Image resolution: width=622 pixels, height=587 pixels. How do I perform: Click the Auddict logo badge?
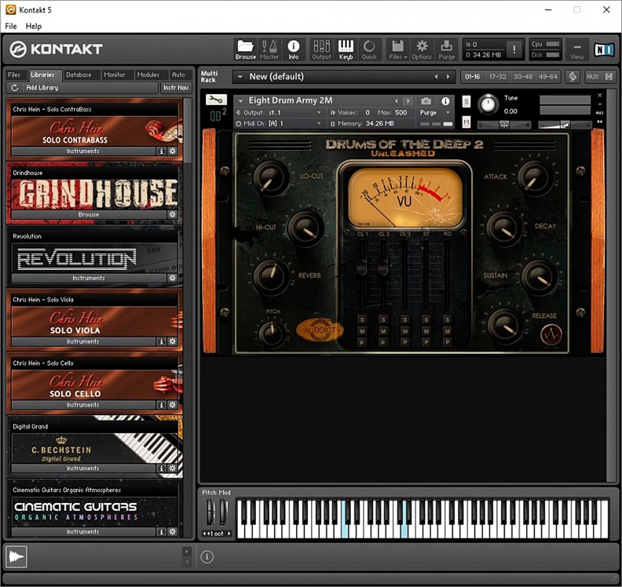click(x=319, y=330)
